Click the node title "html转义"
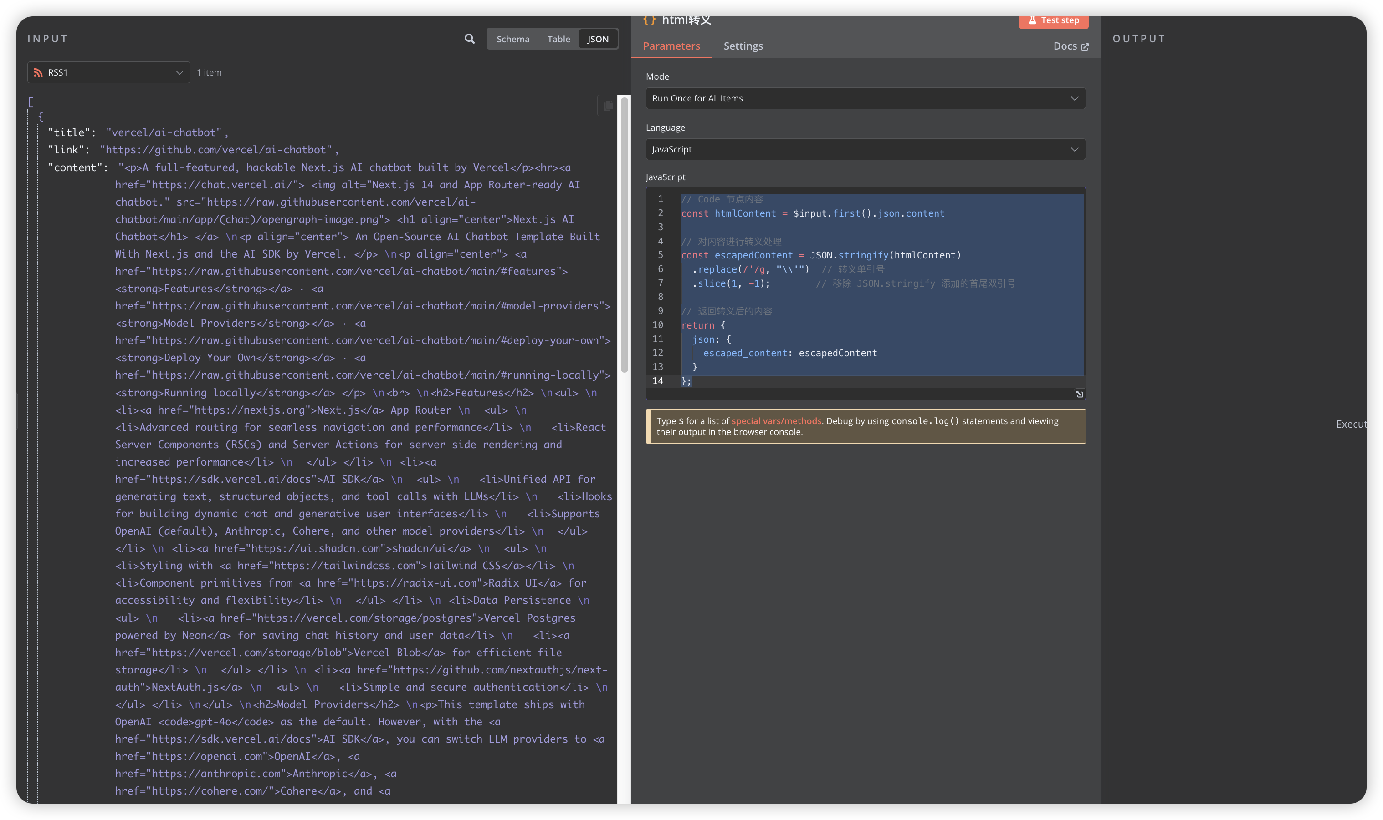This screenshot has height=820, width=1383. [x=686, y=20]
